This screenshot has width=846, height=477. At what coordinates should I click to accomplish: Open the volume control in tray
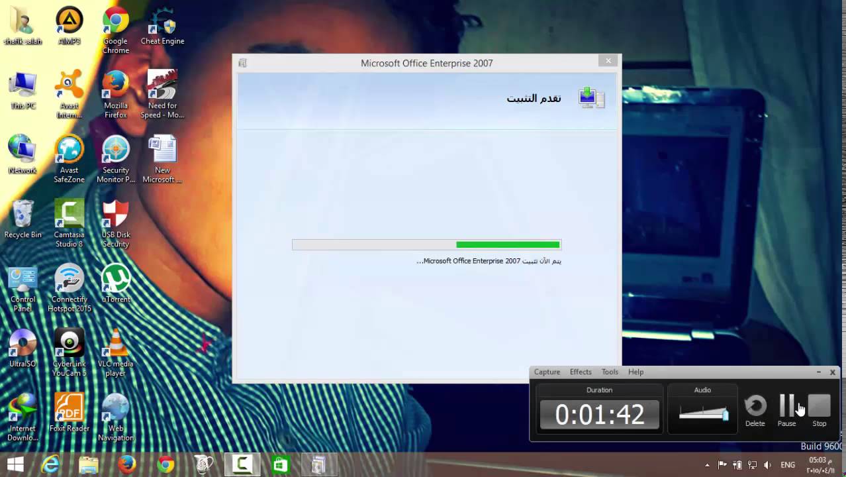coord(767,465)
